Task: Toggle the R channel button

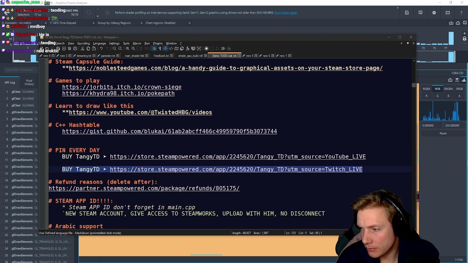Action: (426, 96)
